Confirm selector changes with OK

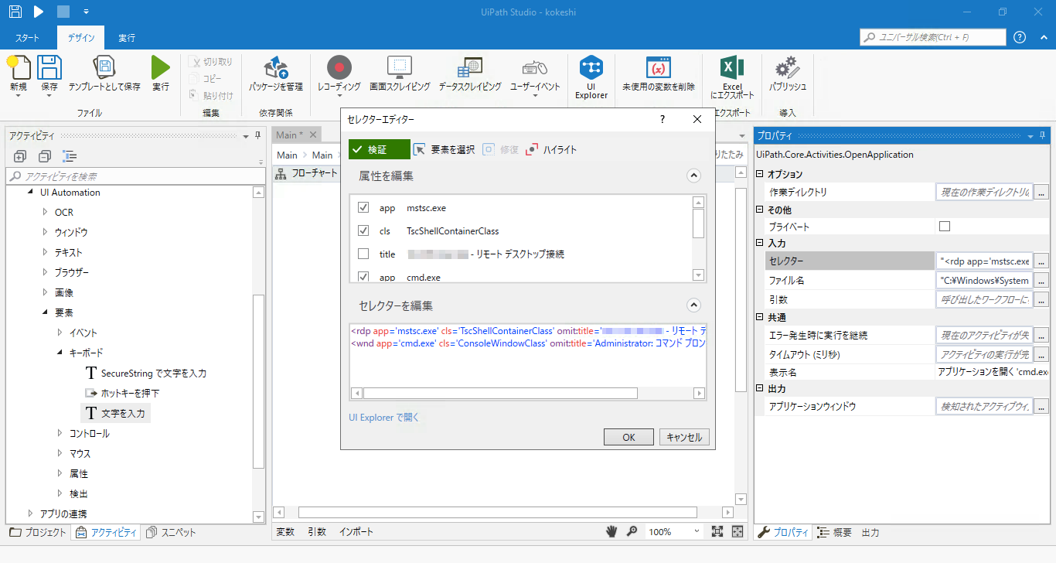[x=628, y=436]
